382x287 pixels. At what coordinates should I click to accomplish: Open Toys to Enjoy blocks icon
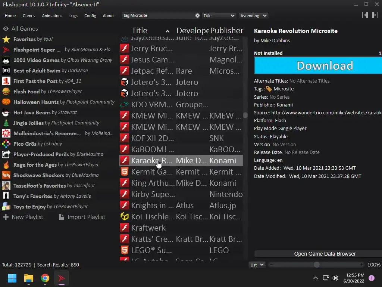[6, 206]
